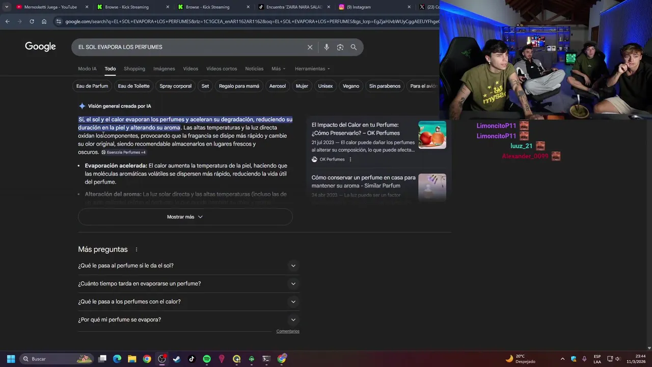Viewport: 652px width, 367px height.
Task: Click the OK Perfumes article thumbnail
Action: 432,135
